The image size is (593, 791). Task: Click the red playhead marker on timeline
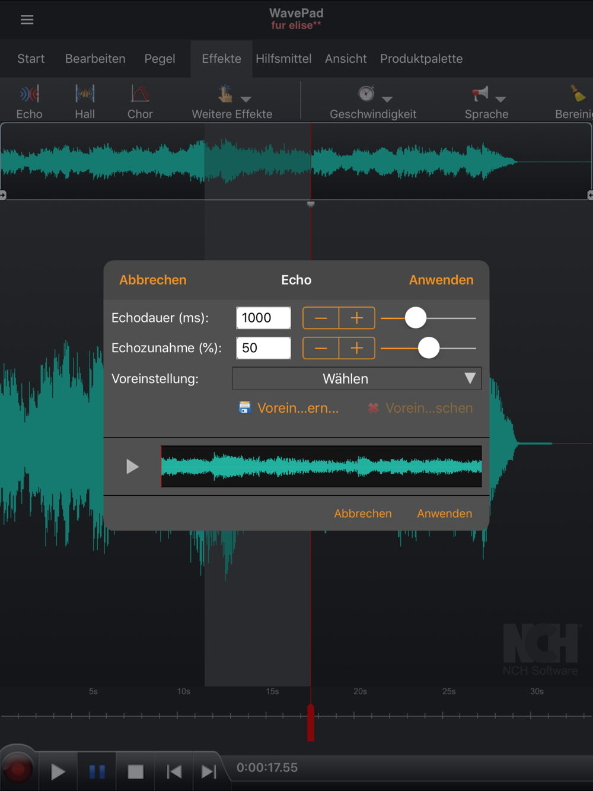pos(311,722)
